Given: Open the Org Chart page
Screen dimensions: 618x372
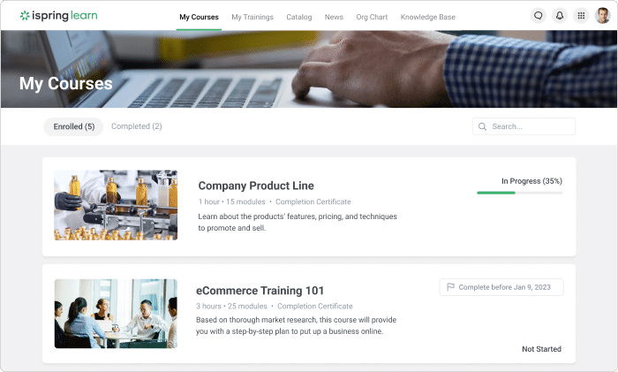Looking at the screenshot, I should [x=372, y=17].
